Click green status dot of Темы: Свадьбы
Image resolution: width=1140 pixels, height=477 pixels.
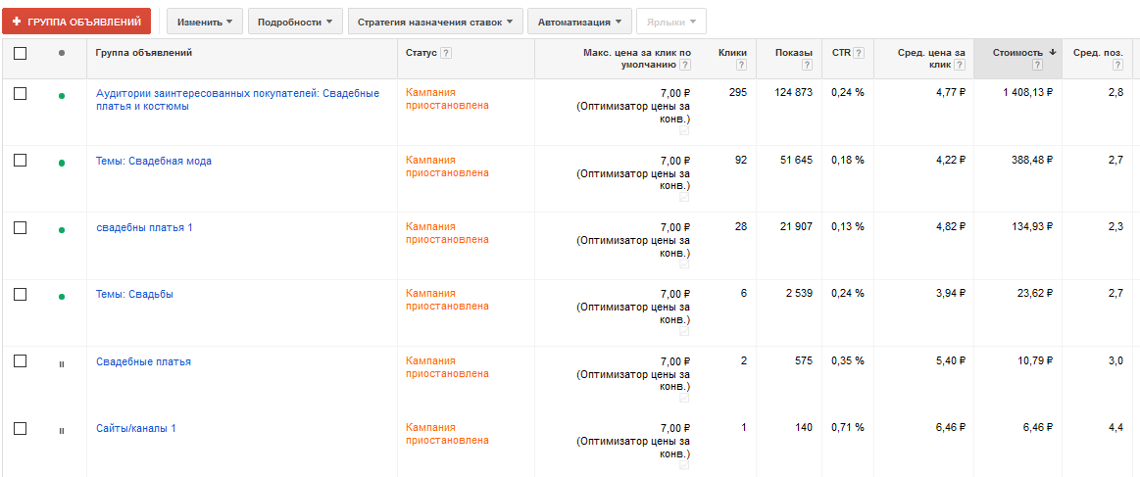point(62,296)
